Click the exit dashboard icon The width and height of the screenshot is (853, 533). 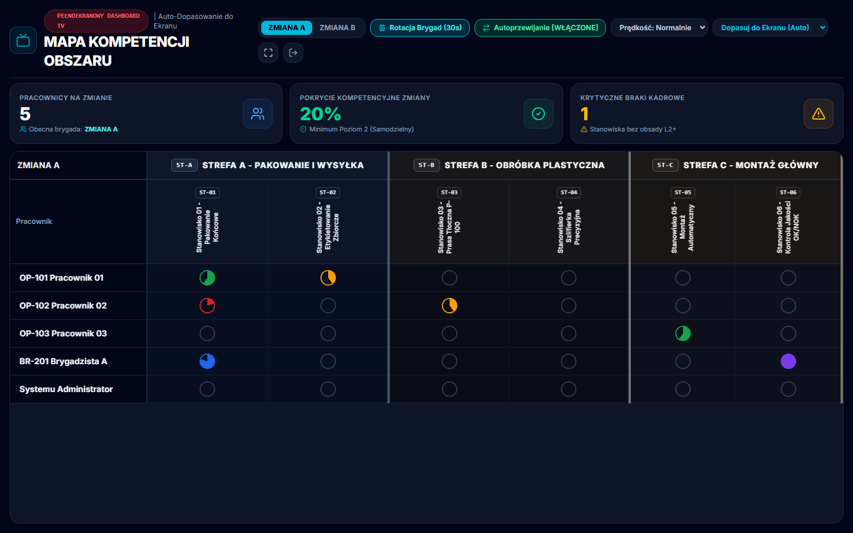[293, 53]
